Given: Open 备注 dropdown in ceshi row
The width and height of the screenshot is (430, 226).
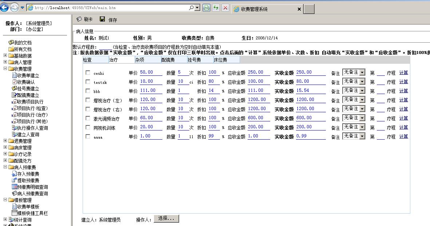Looking at the screenshot, I should tap(354, 72).
